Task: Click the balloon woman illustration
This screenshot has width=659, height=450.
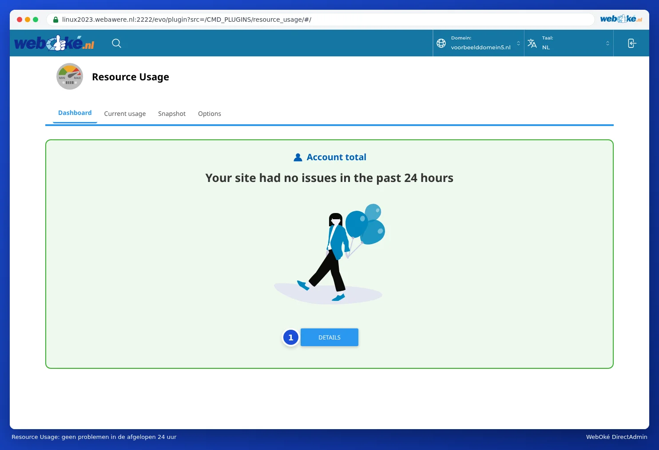Action: (329, 254)
